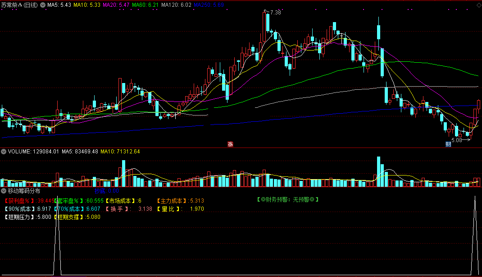Click the 换手 3.138 readout
Image resolution: width=482 pixels, height=277 pixels.
(129, 209)
